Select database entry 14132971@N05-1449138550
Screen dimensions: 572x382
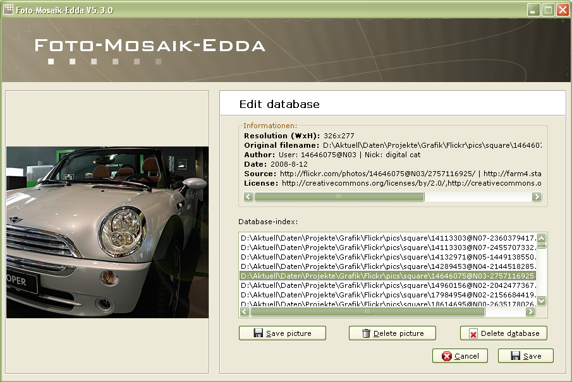tap(388, 257)
